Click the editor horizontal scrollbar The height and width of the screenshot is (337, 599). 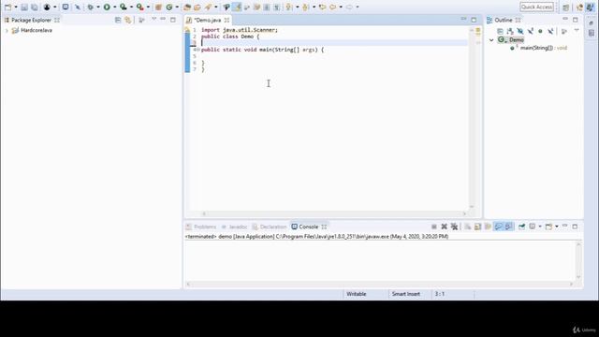(334, 213)
